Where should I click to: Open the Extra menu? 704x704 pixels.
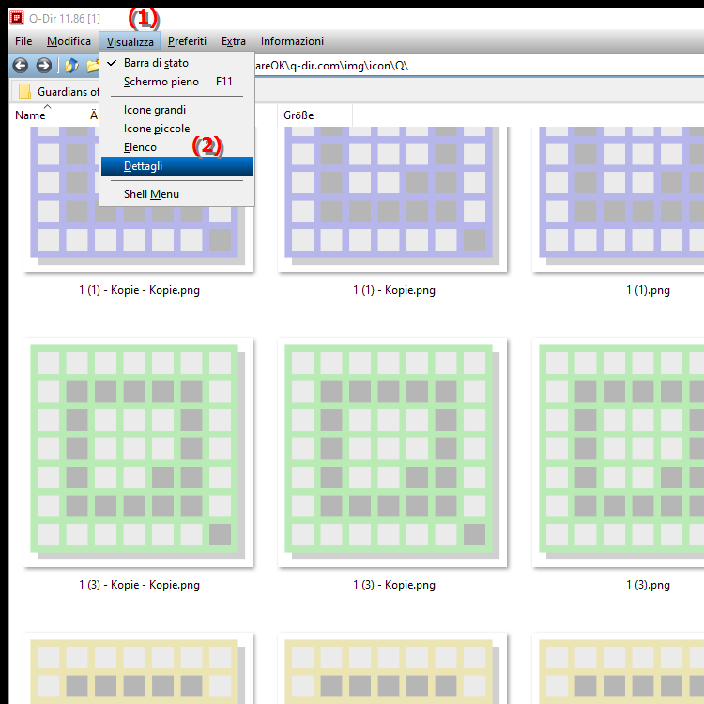tap(234, 41)
